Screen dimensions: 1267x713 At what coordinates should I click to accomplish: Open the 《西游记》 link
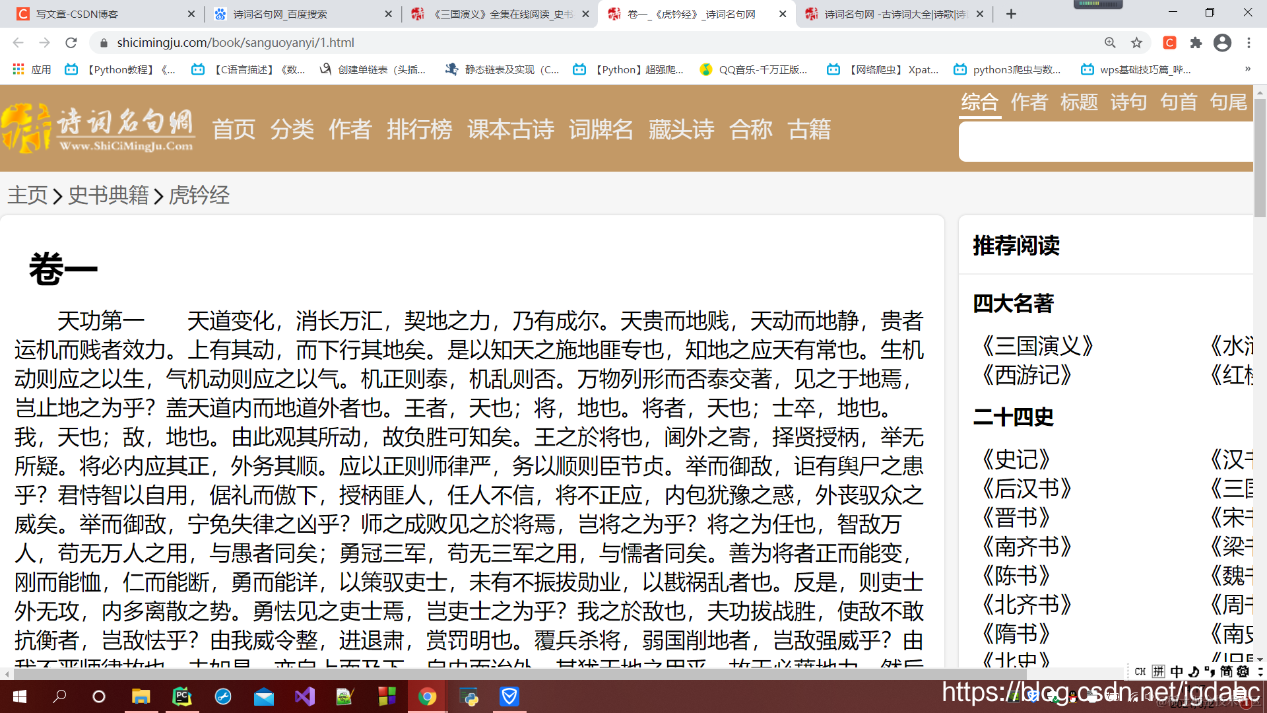[1027, 376]
